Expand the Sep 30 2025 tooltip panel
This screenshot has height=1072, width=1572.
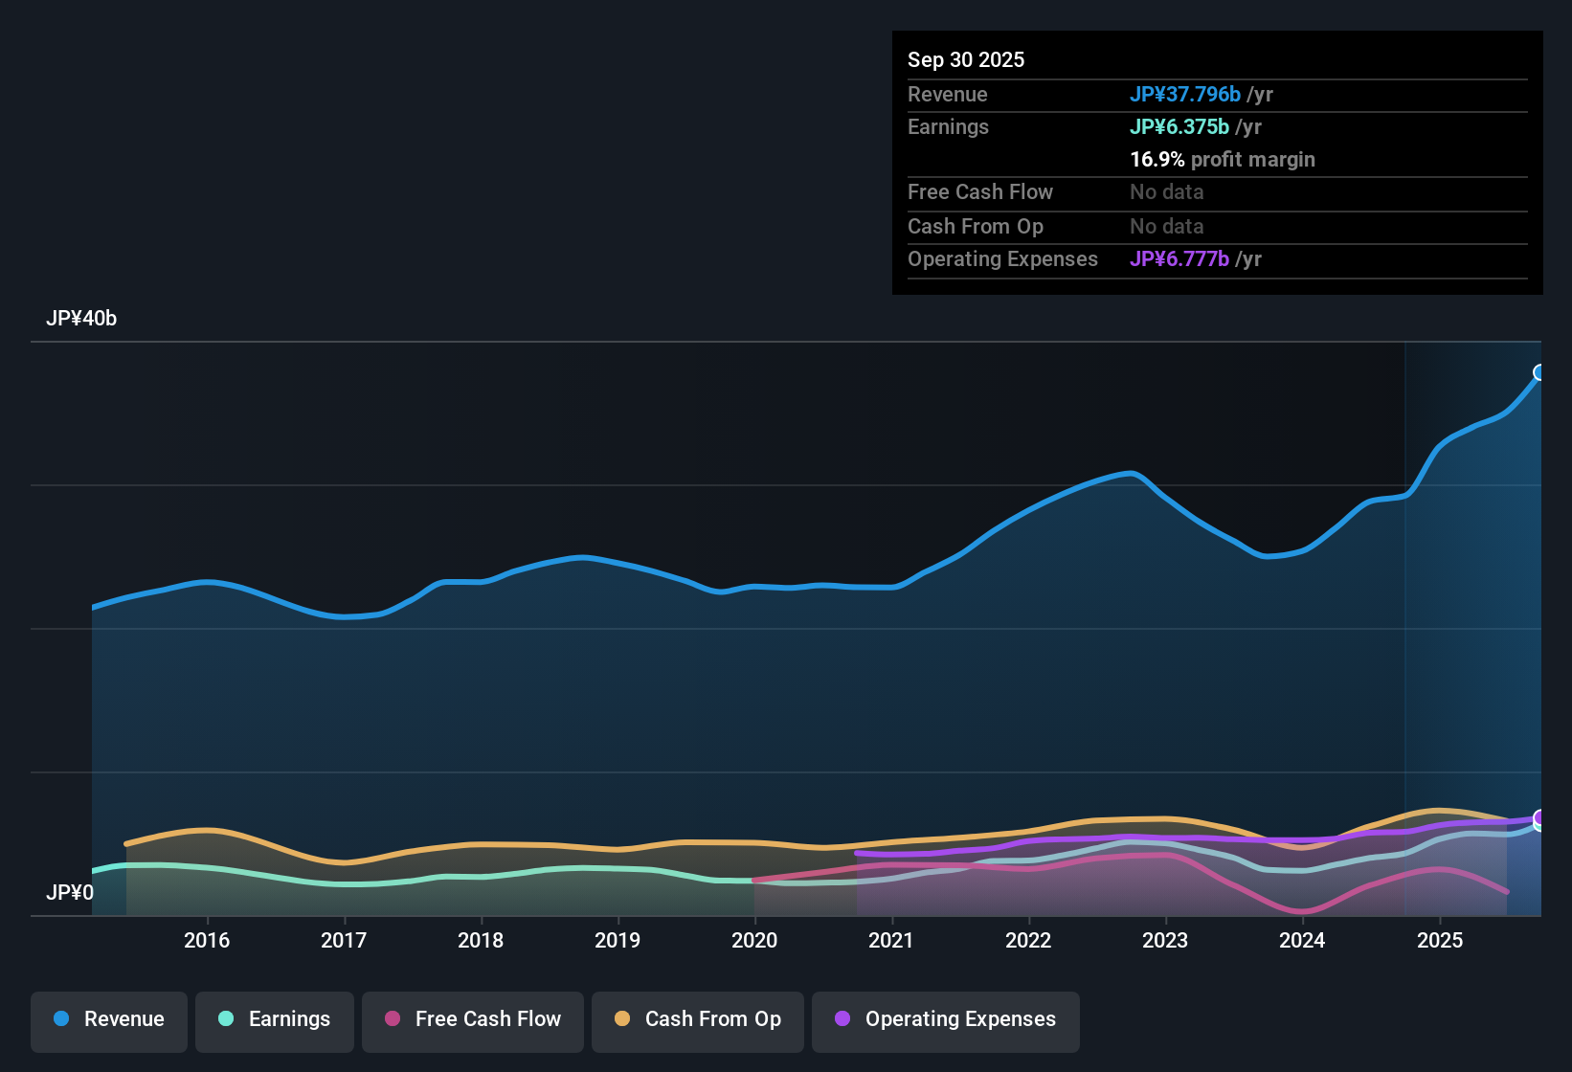(966, 59)
